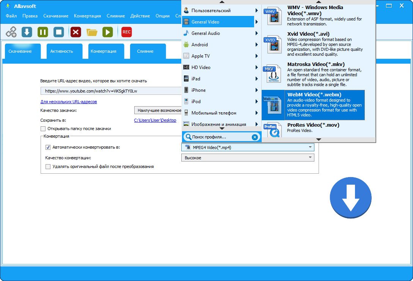Select WebM Video format from list
The height and width of the screenshot is (281, 413).
coord(313,105)
